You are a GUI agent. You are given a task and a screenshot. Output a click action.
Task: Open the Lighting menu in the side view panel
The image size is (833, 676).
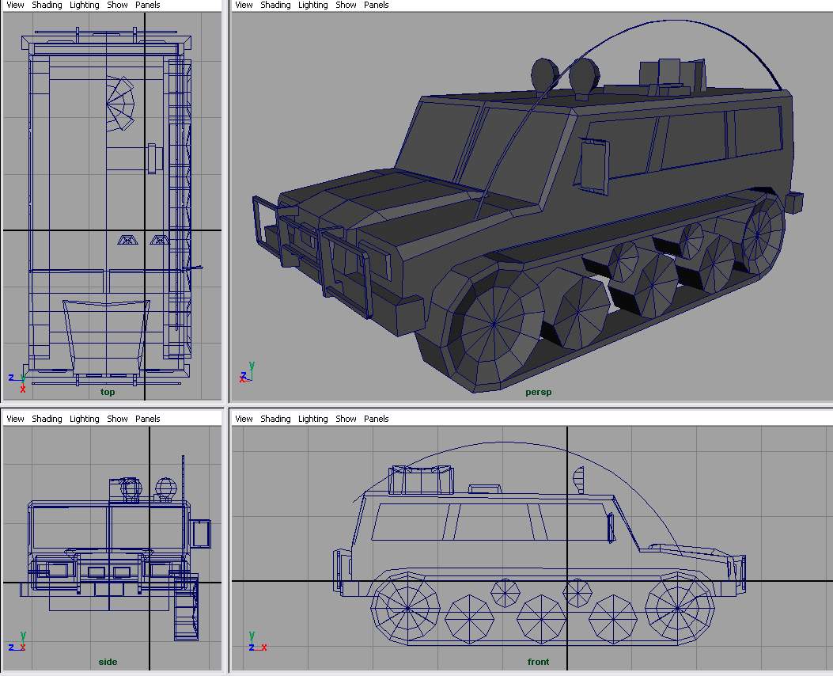tap(84, 419)
